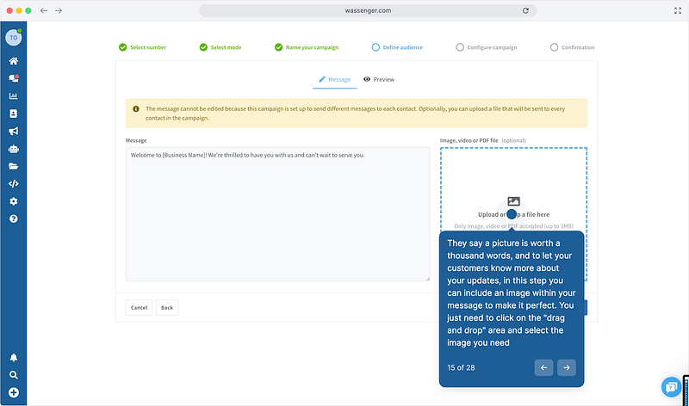This screenshot has width=689, height=406.
Task: Open the files folder icon
Action: coord(14,166)
